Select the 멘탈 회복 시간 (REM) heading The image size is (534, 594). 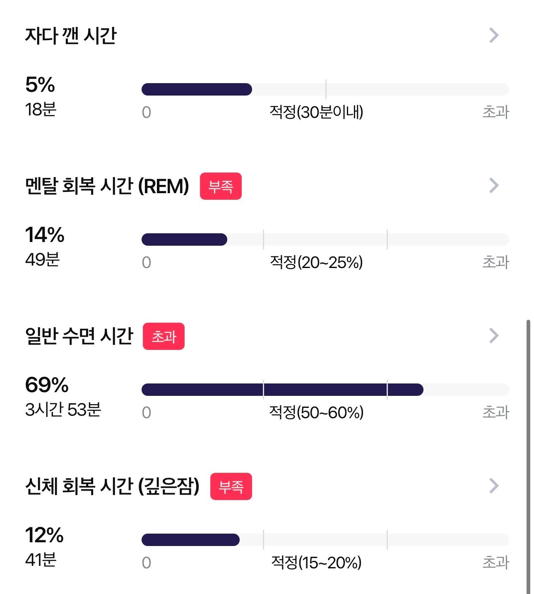click(x=107, y=186)
